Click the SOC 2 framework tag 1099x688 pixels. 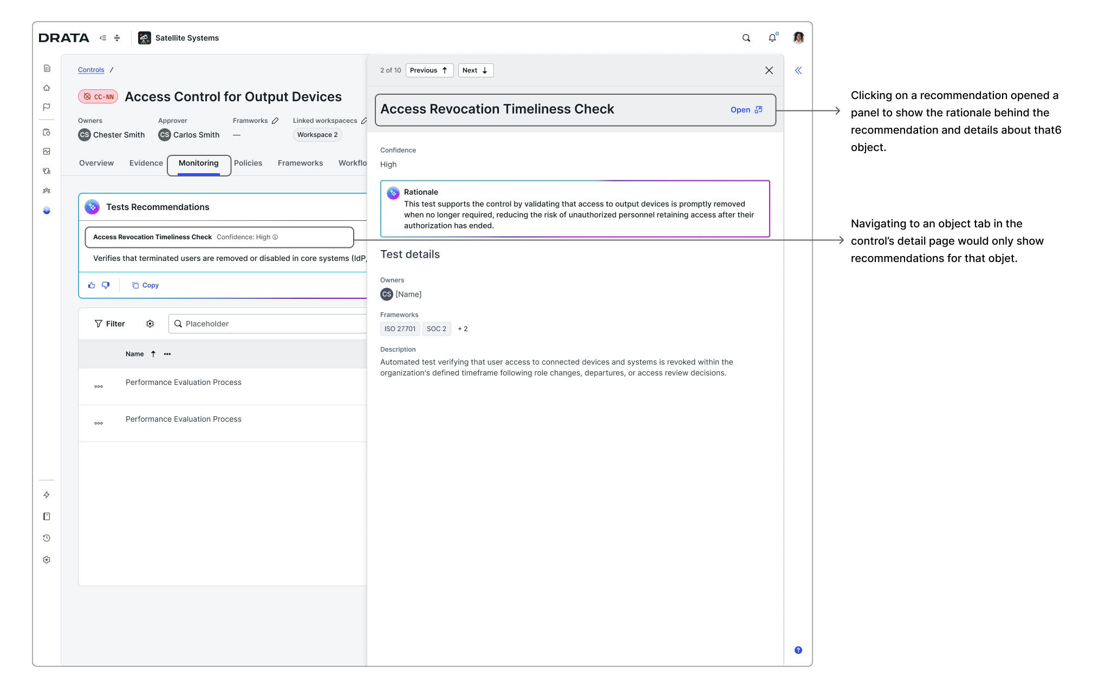pos(437,329)
